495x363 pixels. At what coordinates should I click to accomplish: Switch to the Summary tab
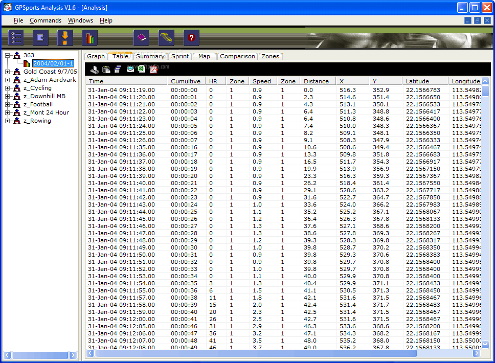click(150, 56)
